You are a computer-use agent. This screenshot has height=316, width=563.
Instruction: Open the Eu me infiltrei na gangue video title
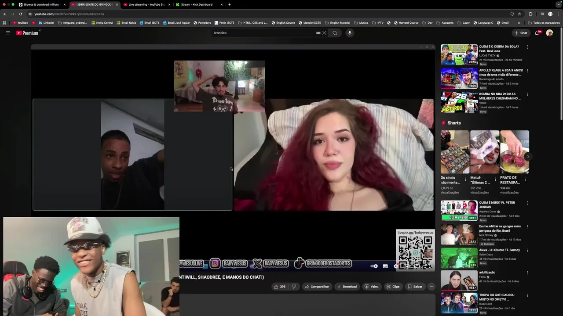(x=500, y=228)
